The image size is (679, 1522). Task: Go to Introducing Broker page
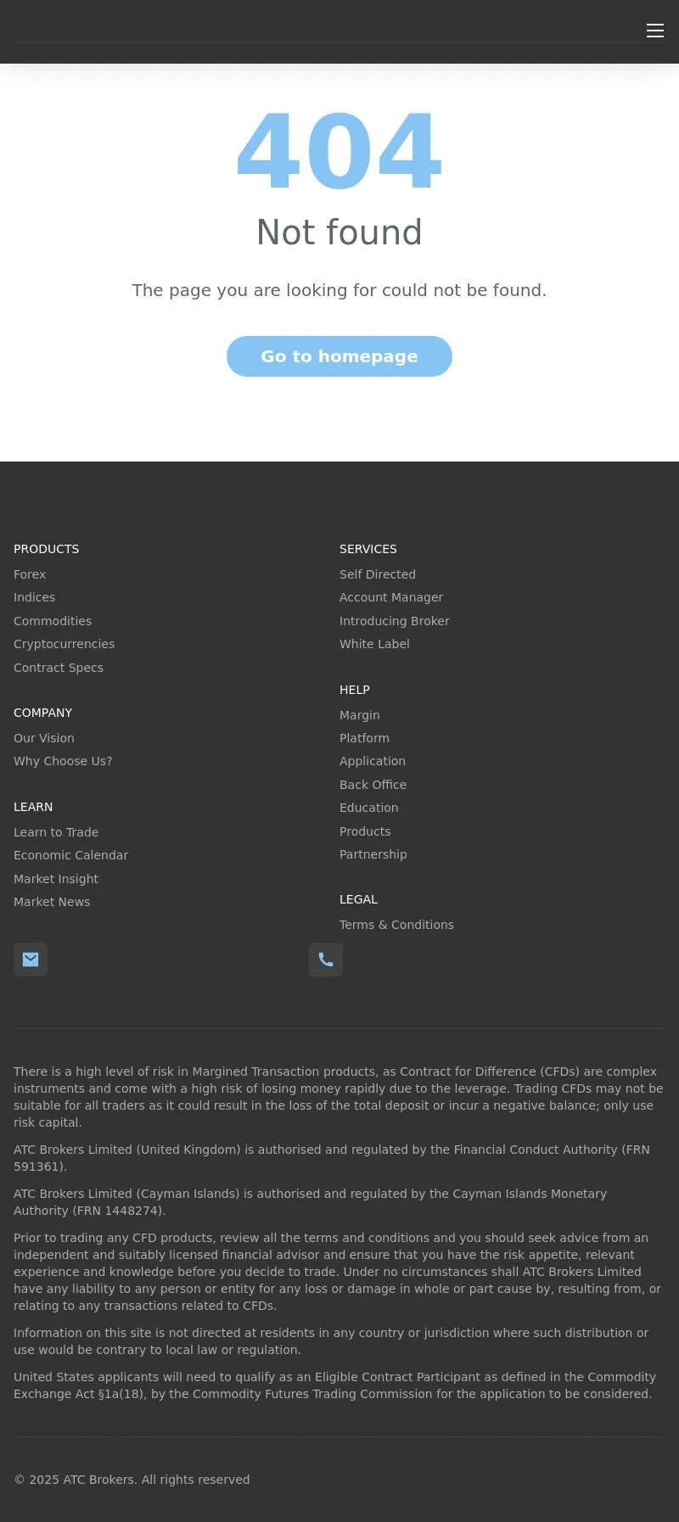pos(395,621)
